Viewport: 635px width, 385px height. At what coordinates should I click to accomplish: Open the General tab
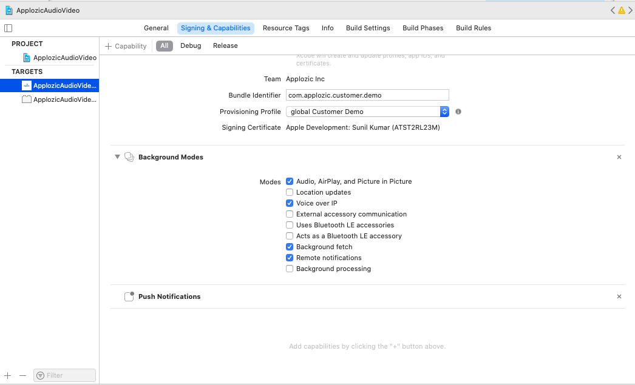coord(156,28)
